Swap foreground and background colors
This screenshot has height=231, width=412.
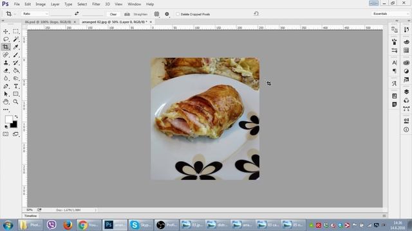16,117
